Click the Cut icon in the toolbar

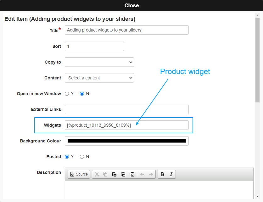pos(97,174)
